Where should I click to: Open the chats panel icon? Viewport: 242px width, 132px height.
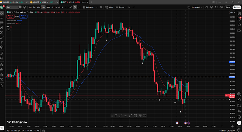pyautogui.click(x=239, y=30)
